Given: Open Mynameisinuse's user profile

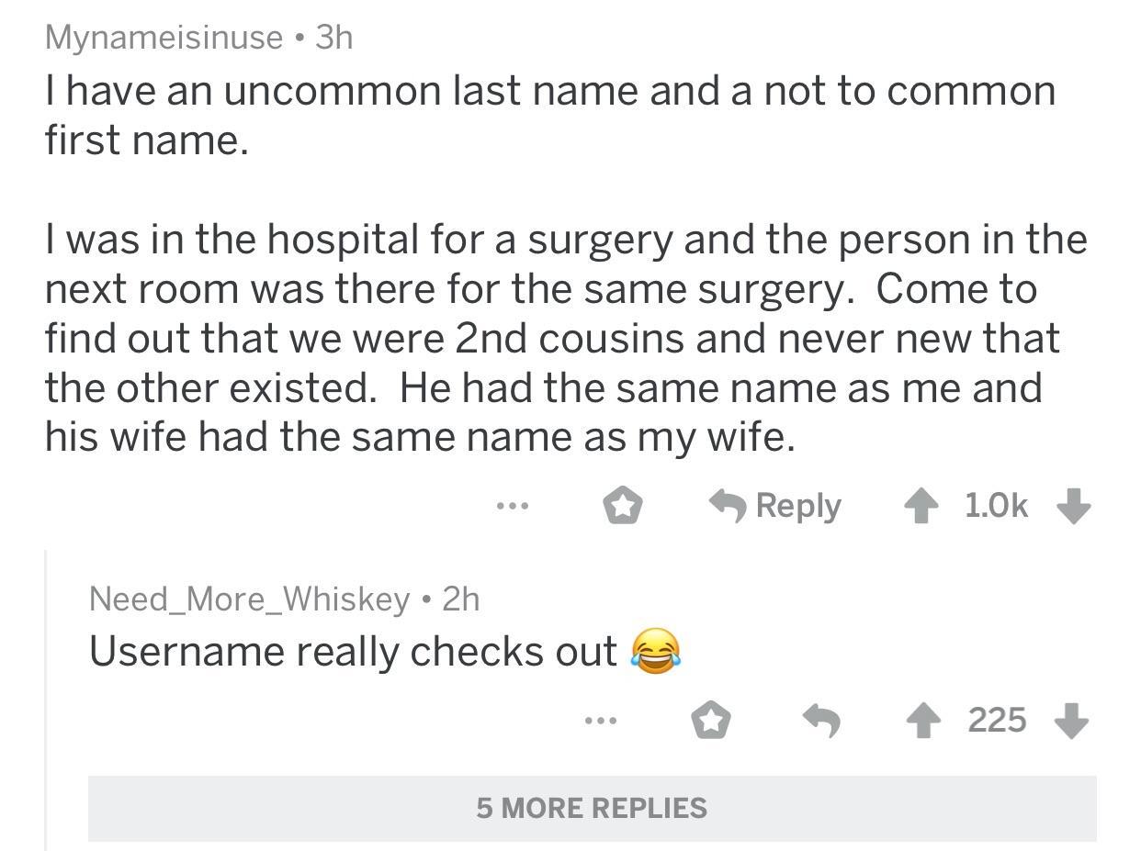Looking at the screenshot, I should 161,37.
